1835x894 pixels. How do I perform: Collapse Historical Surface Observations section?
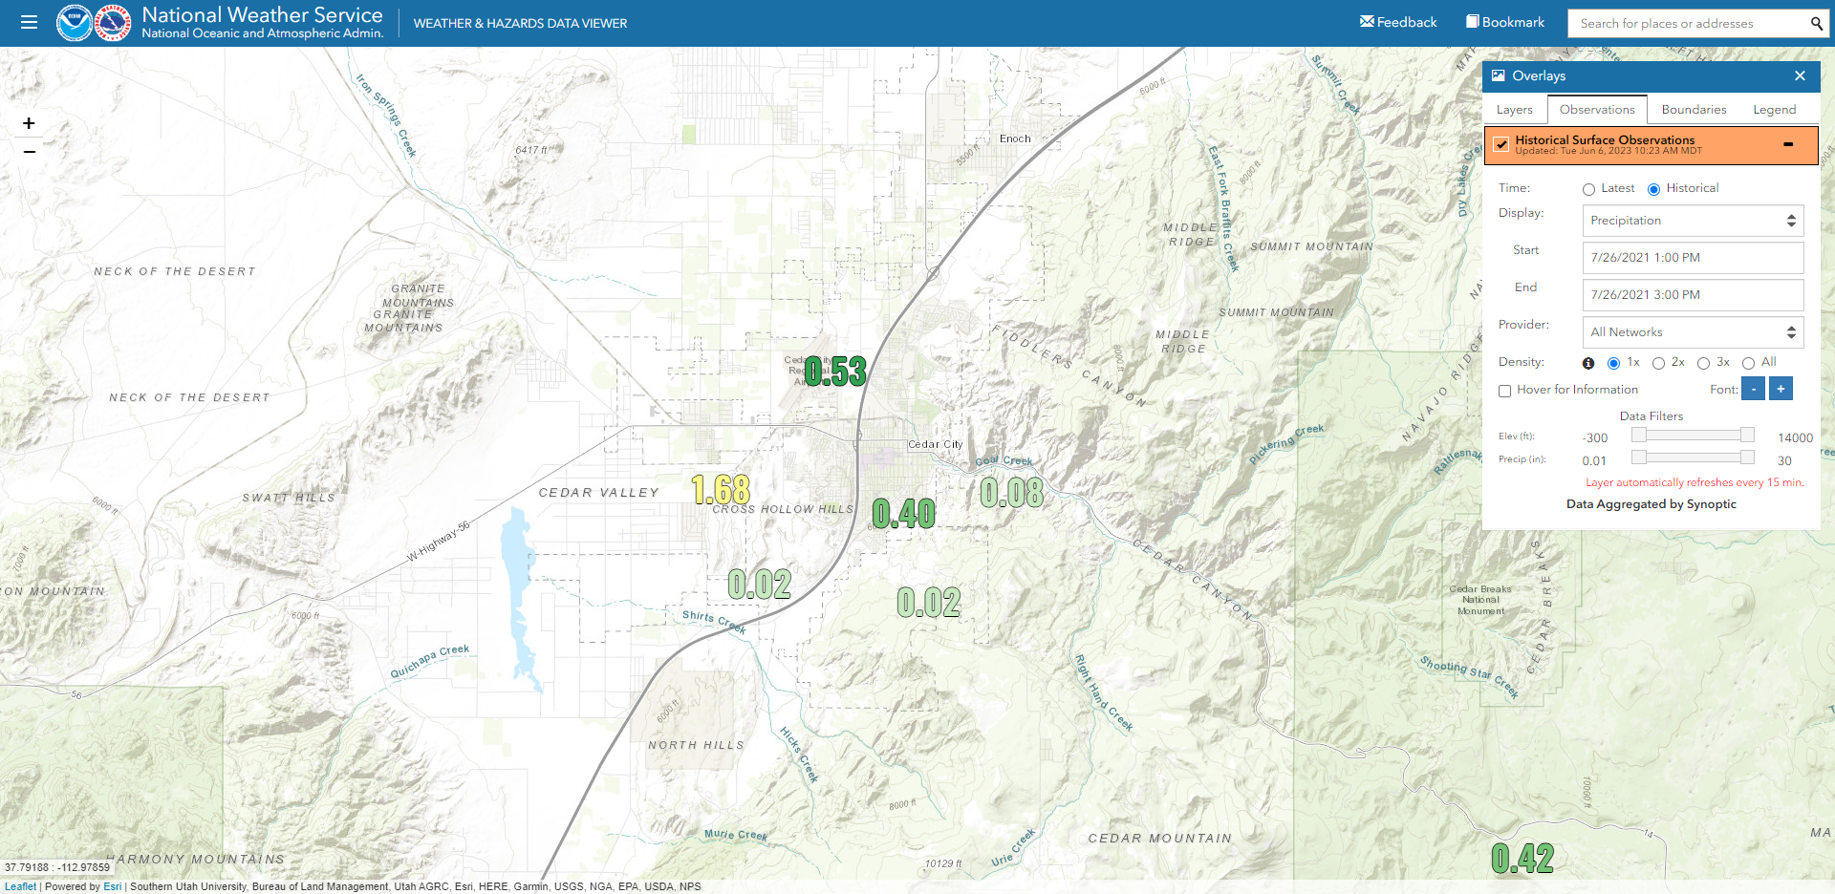pyautogui.click(x=1787, y=144)
